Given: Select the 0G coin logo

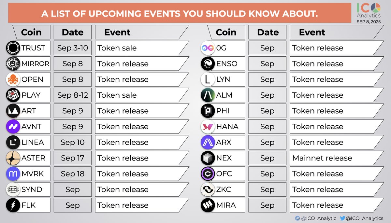Looking at the screenshot, I should [208, 48].
